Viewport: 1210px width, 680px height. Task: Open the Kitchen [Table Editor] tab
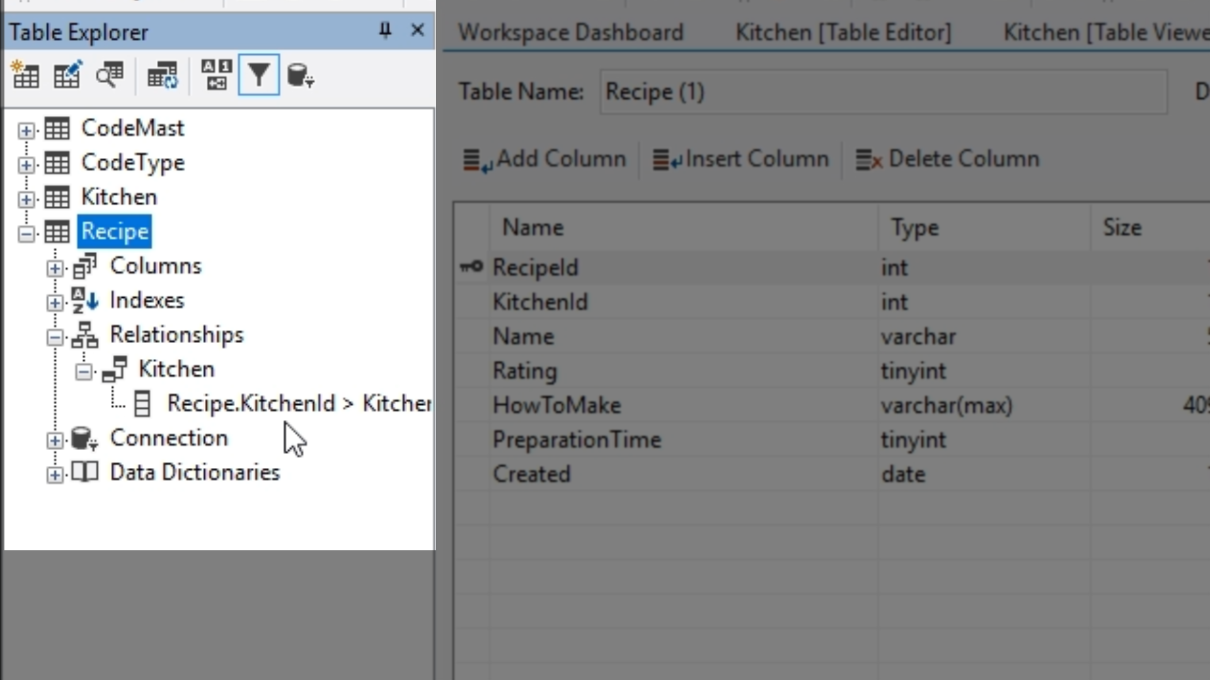(x=843, y=32)
